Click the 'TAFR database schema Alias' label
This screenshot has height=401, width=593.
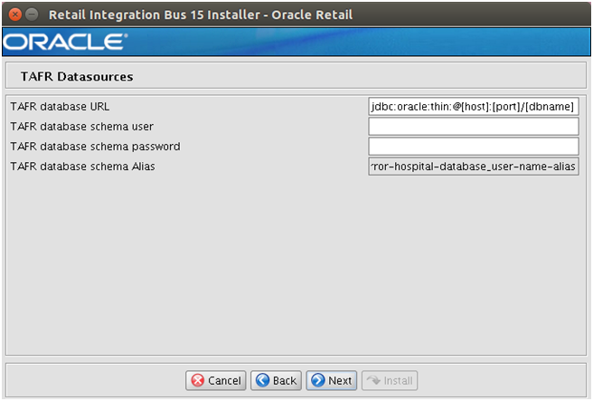(x=82, y=167)
